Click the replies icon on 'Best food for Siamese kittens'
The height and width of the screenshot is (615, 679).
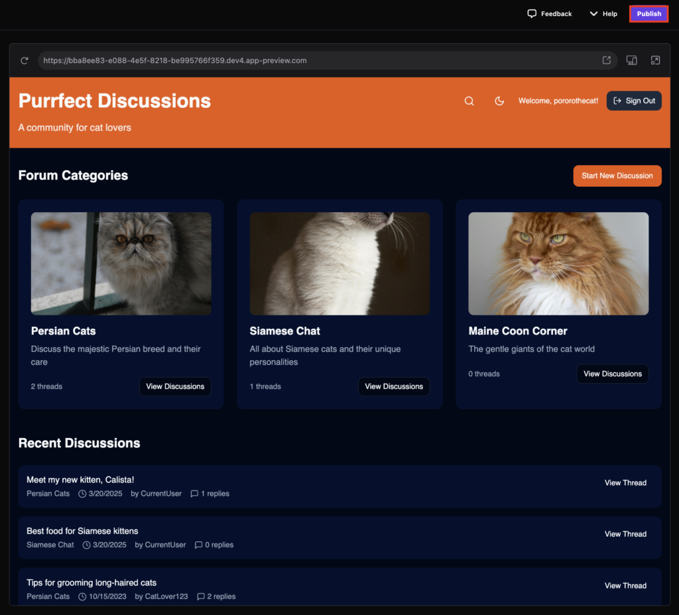[x=198, y=544]
